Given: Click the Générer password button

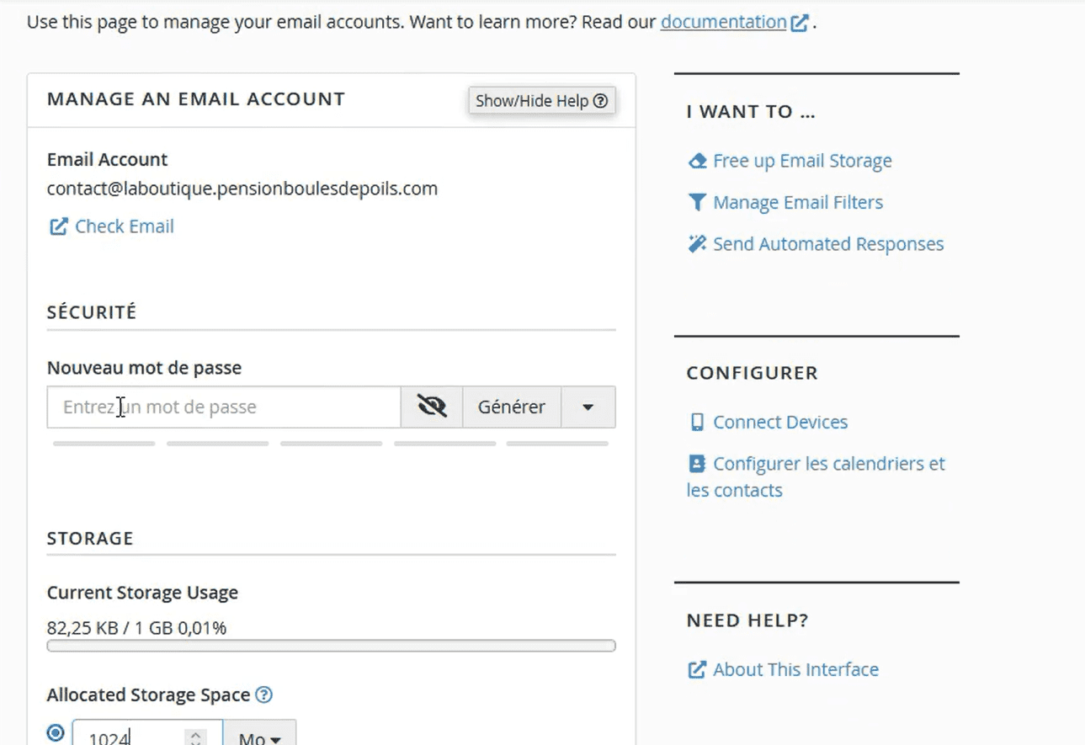Looking at the screenshot, I should (512, 407).
